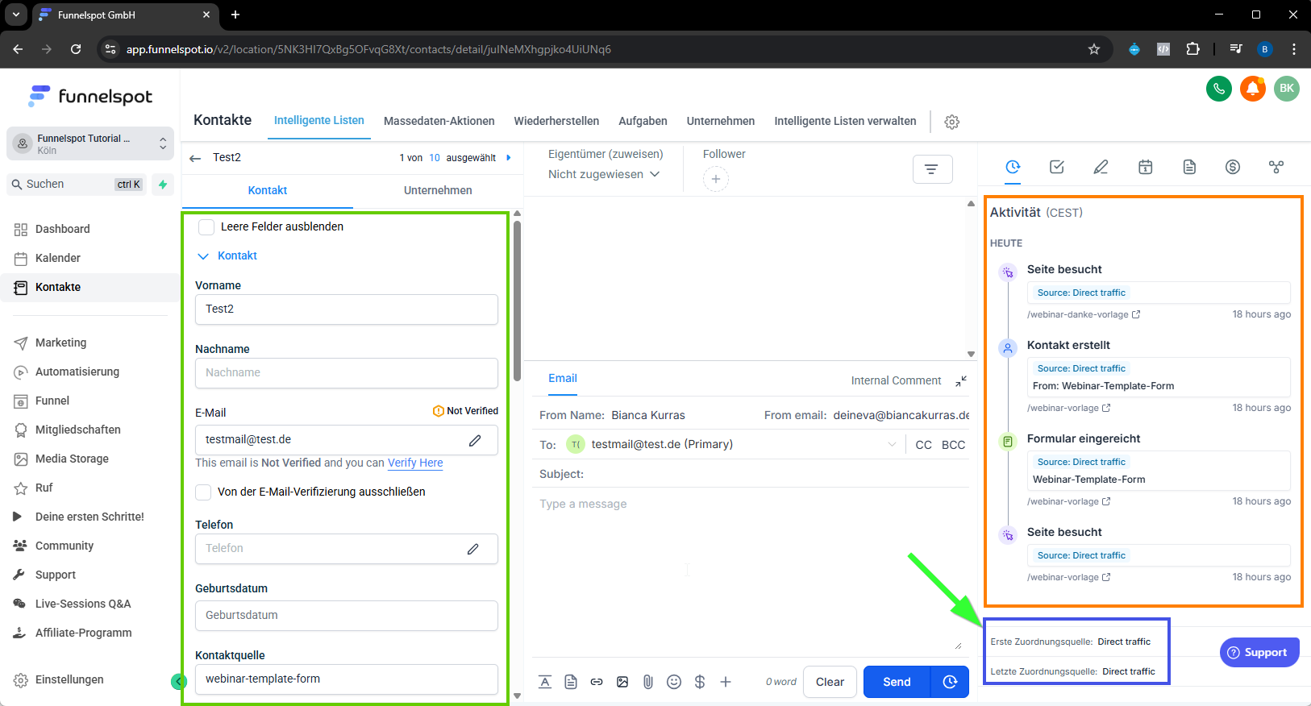Open the contacts settings gear icon

(x=952, y=122)
